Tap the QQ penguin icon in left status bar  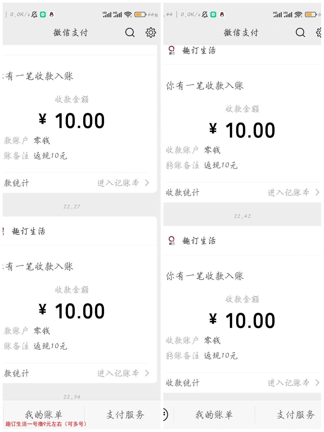click(x=52, y=15)
